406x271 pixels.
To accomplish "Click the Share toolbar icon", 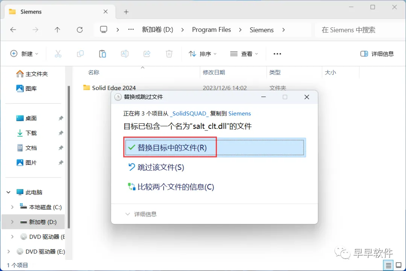I will [x=147, y=54].
